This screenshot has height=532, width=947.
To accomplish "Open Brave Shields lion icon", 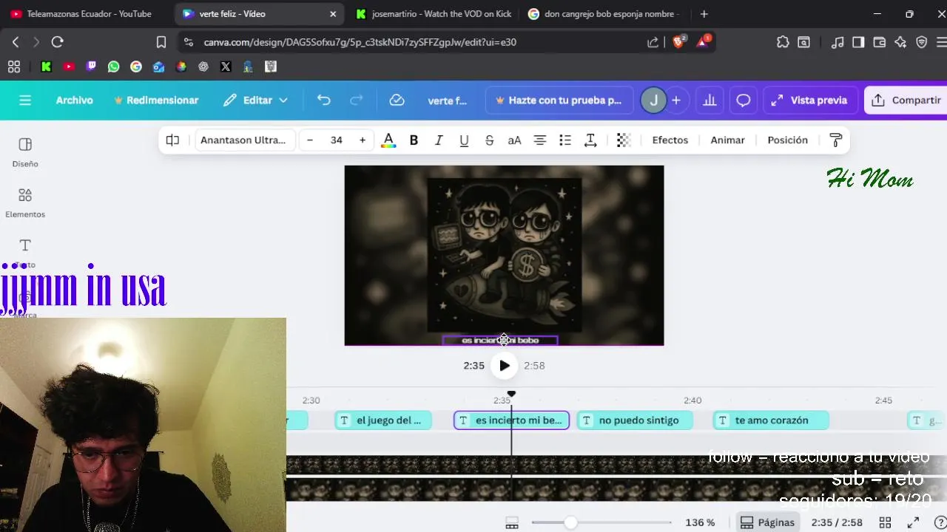I will click(678, 41).
